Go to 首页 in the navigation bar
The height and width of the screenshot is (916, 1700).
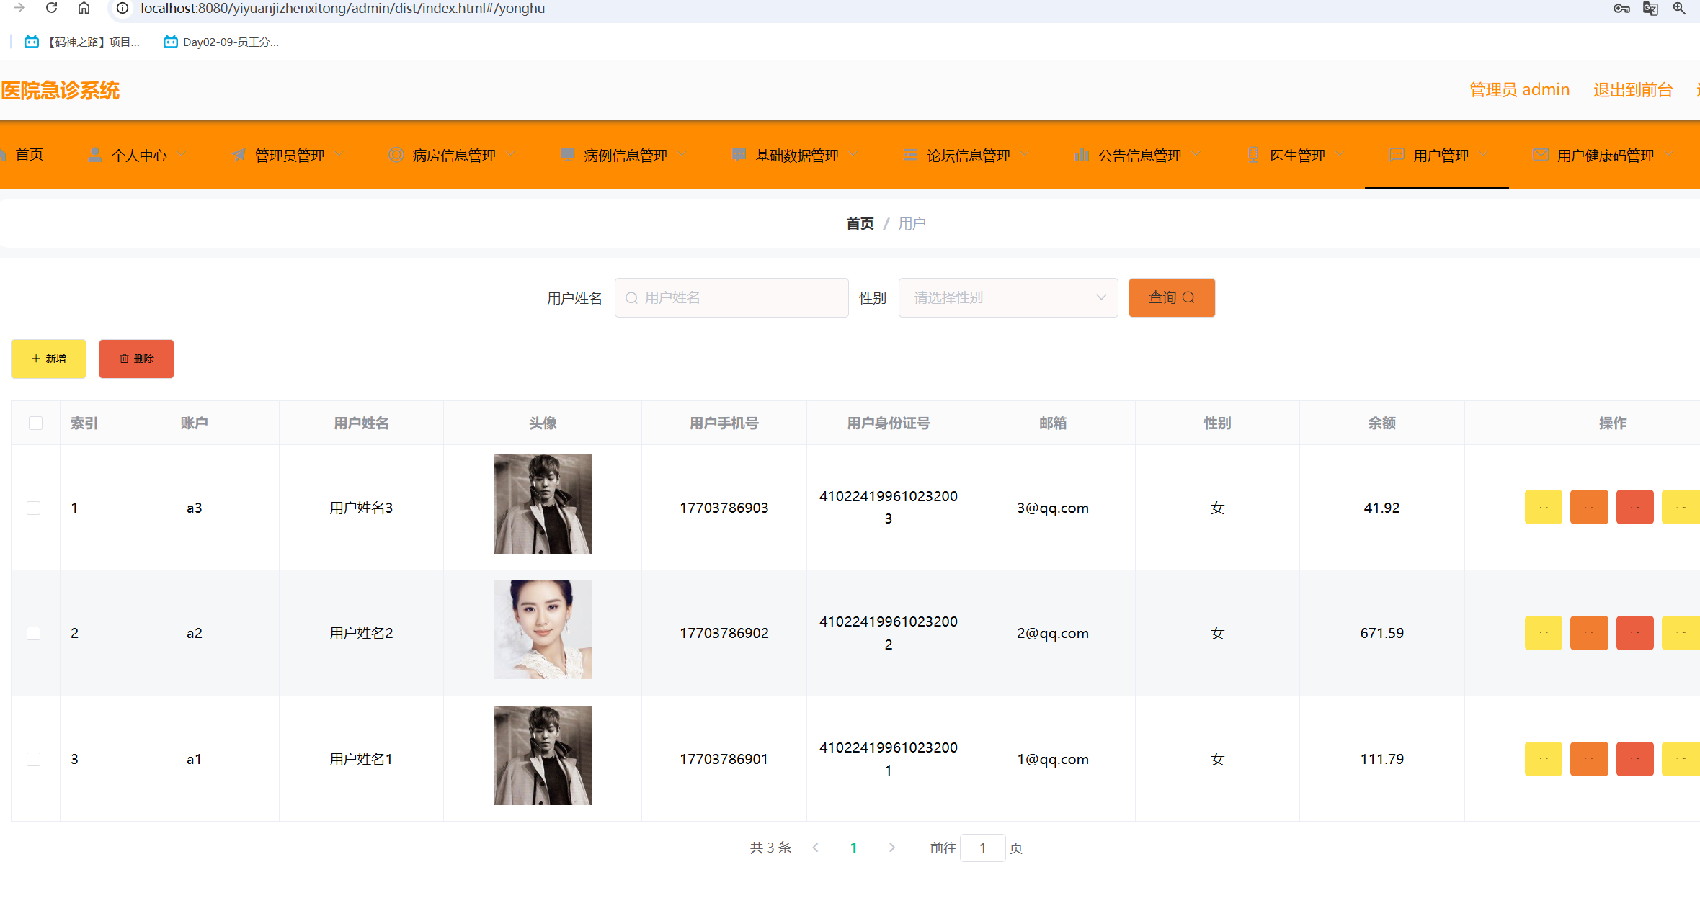29,155
